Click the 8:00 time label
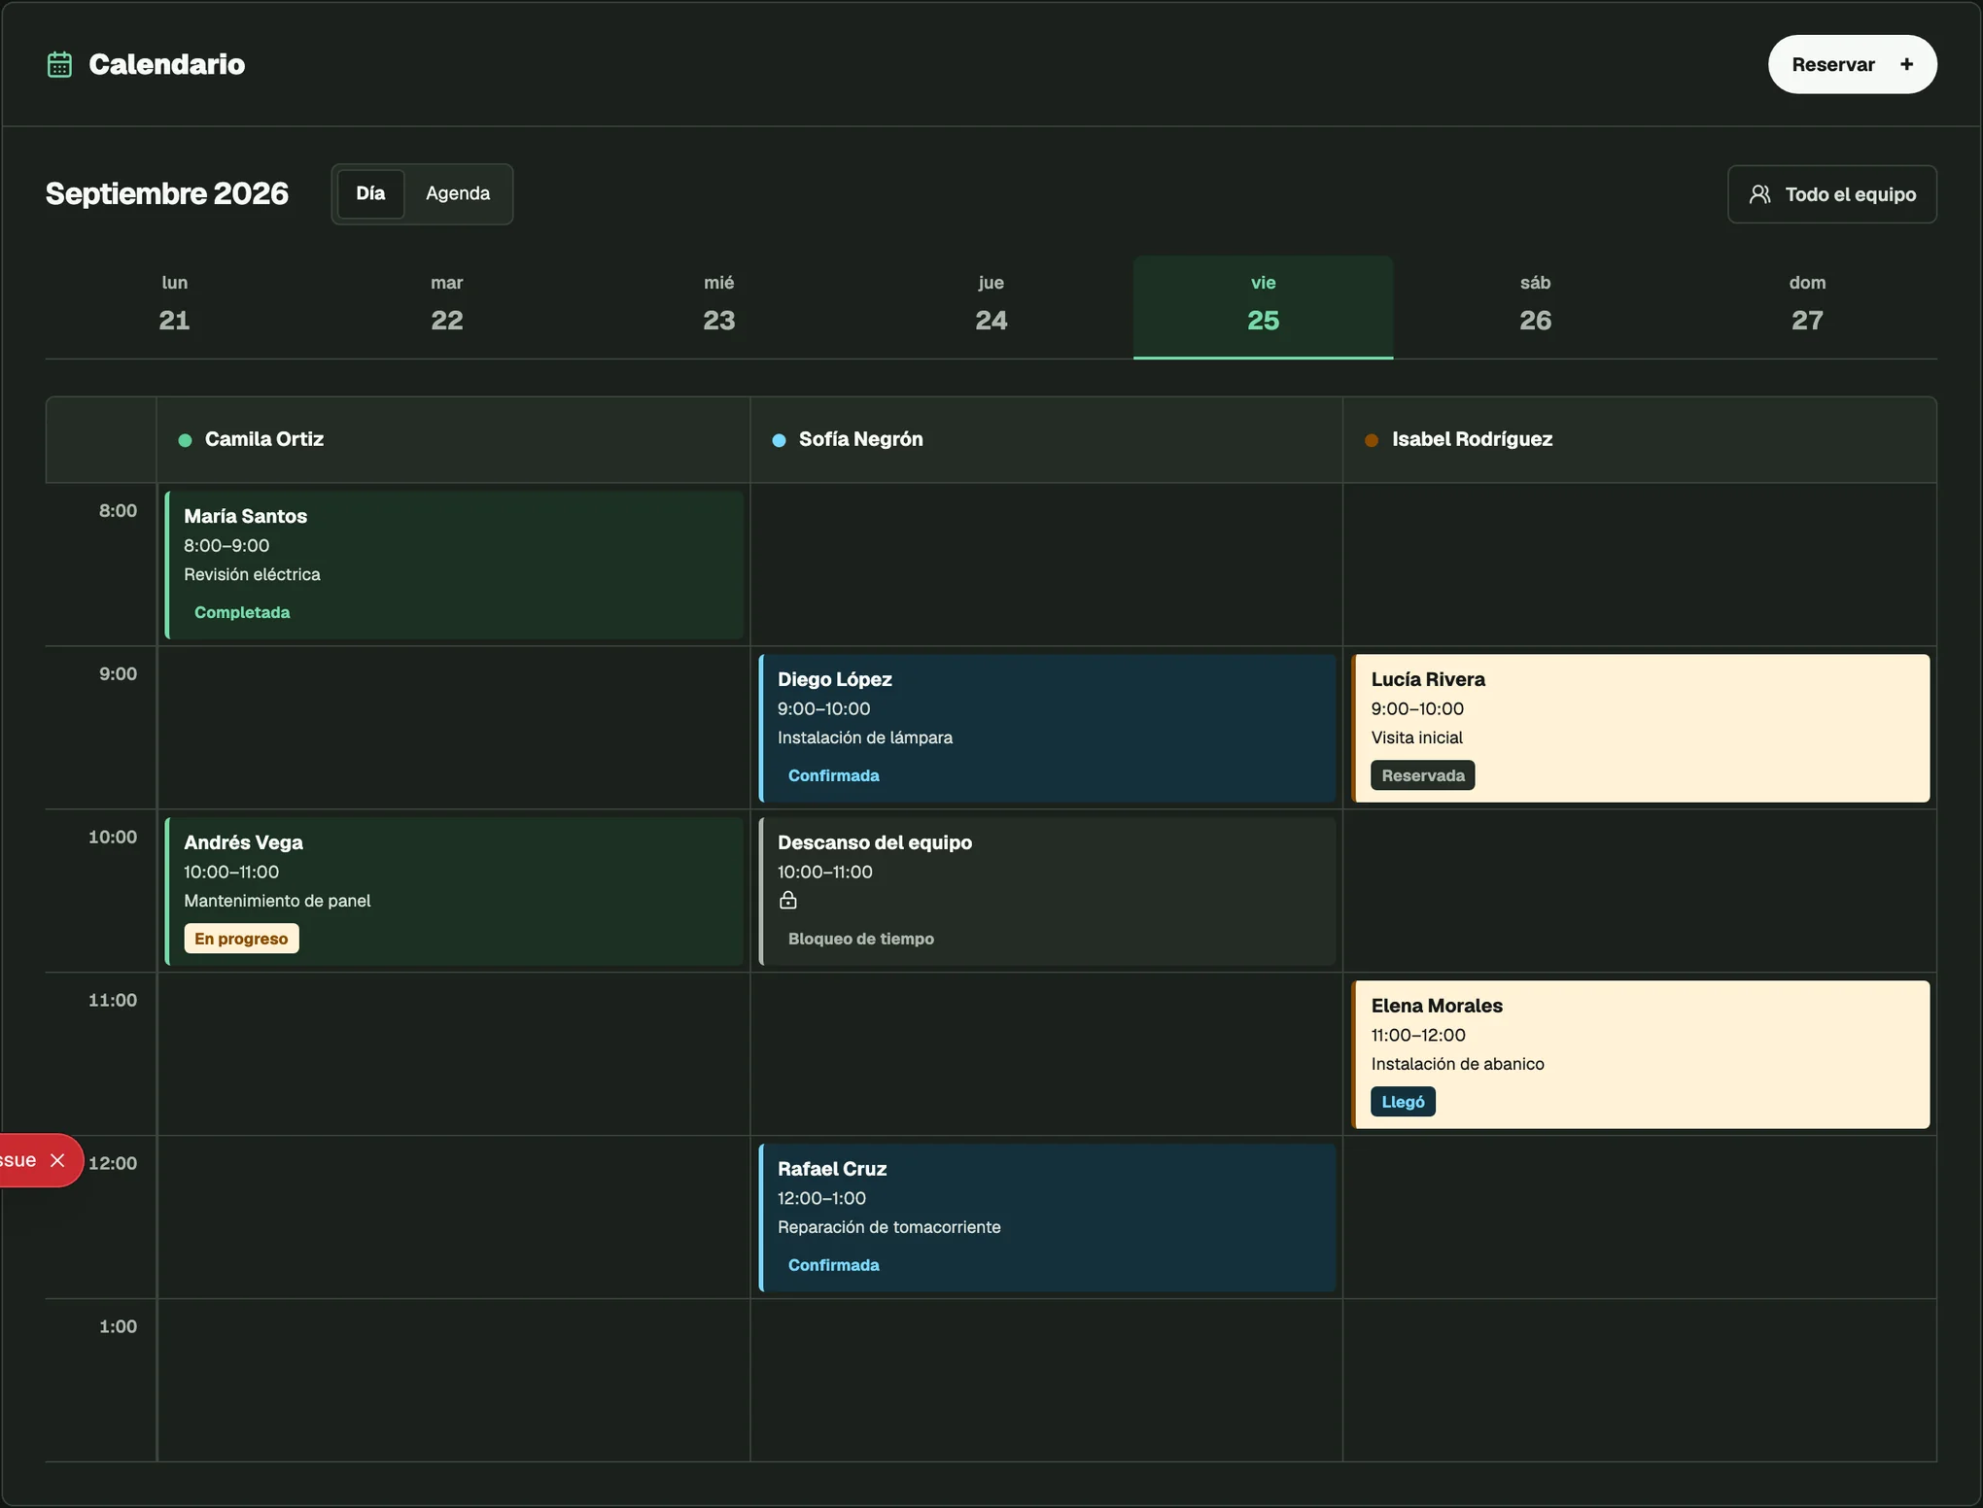Viewport: 1983px width, 1508px height. (x=118, y=511)
